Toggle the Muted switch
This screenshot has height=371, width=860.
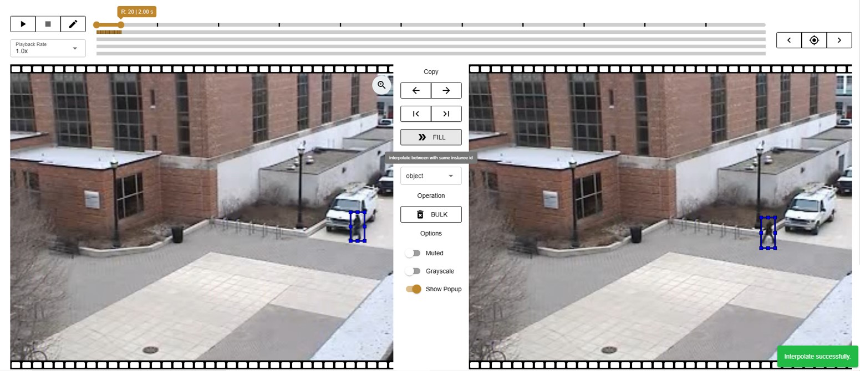tap(413, 253)
